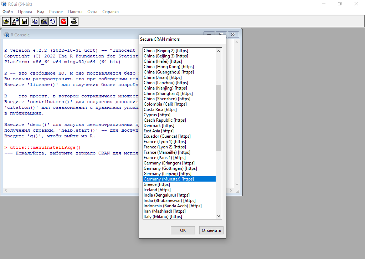Click mirror list scrollbar down arrow
The height and width of the screenshot is (259, 365).
pos(219,216)
